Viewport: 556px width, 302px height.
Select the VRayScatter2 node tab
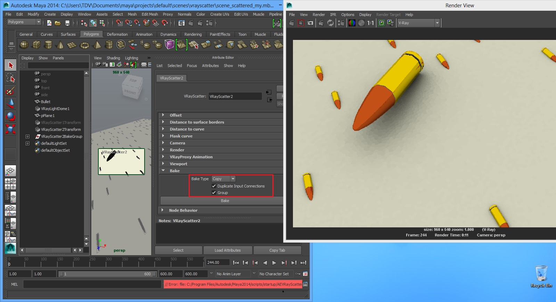(171, 78)
